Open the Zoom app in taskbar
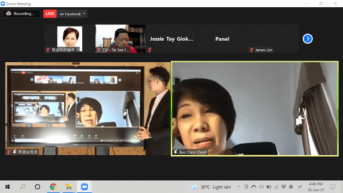343x193 pixels. point(84,187)
